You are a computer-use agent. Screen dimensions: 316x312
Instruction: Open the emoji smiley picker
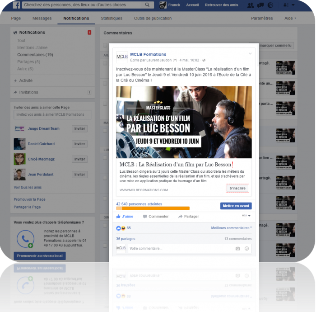(246, 249)
